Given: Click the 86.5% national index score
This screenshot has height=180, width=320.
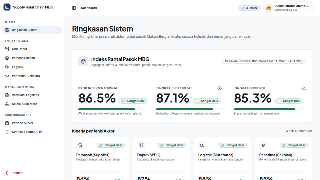Looking at the screenshot, I should tap(97, 98).
